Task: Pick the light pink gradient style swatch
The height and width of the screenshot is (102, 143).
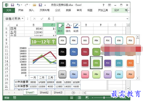Action: (85, 74)
